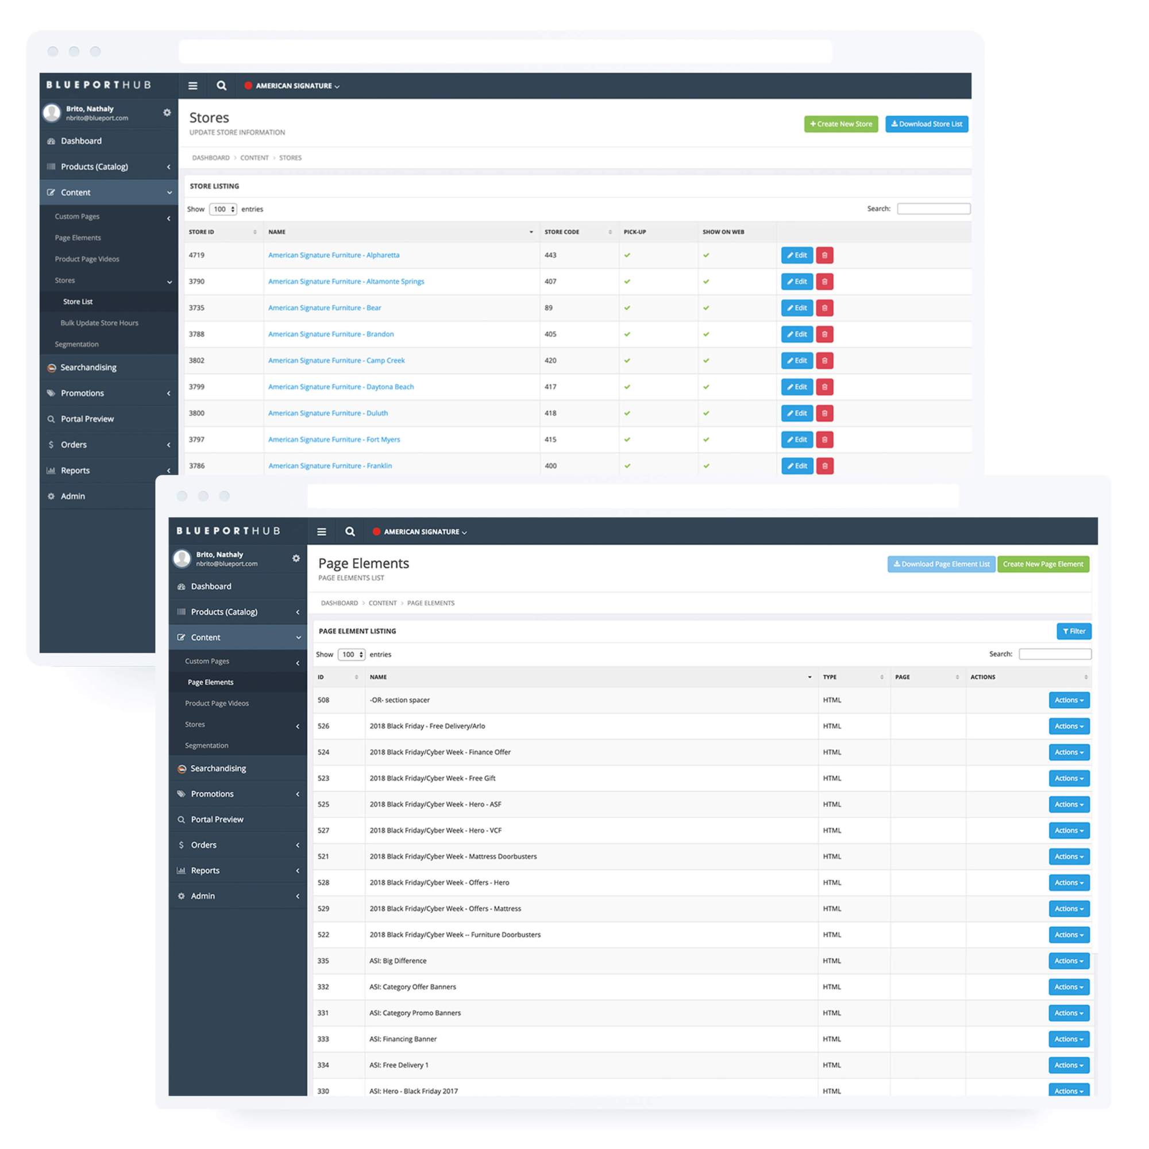1149x1149 pixels.
Task: Select Product Page Videos in Page Elements sidebar
Action: pyautogui.click(x=217, y=703)
